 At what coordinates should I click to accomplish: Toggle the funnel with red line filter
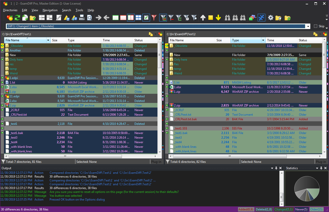pos(171,18)
